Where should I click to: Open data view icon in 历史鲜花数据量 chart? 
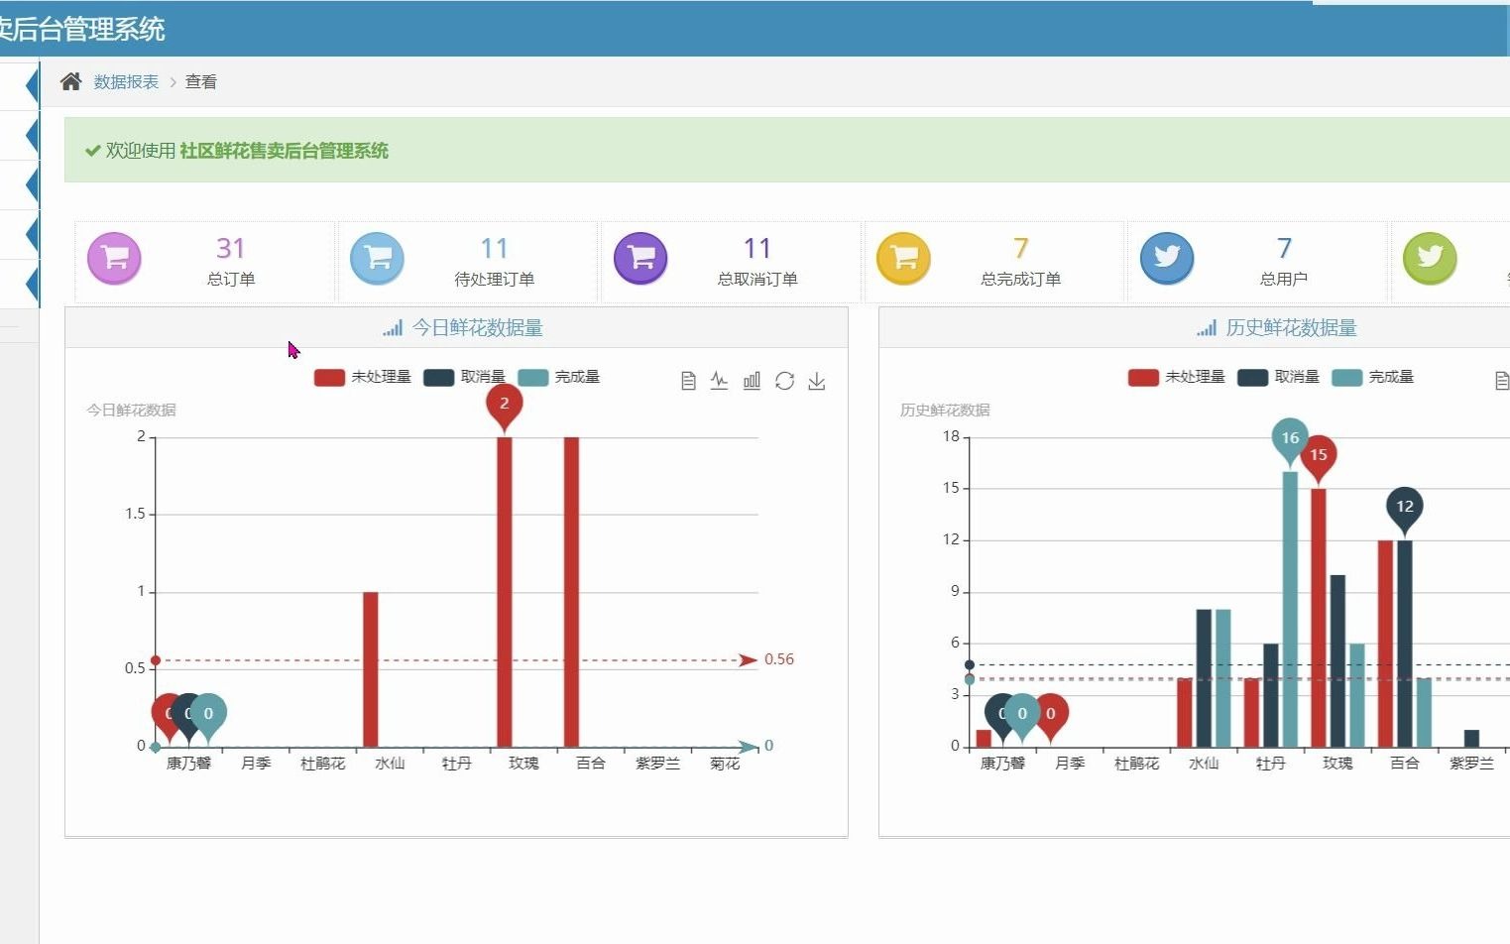tap(1502, 381)
